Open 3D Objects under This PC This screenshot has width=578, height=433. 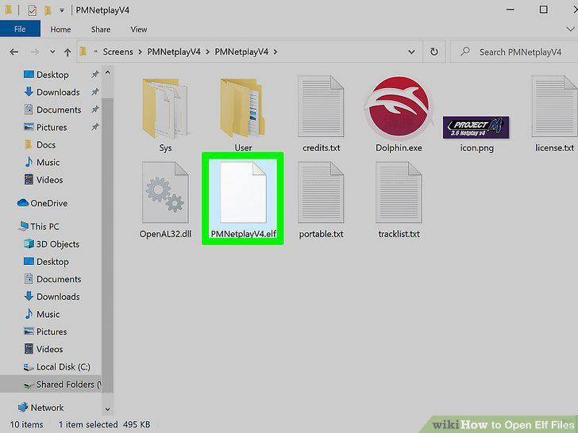click(x=57, y=244)
